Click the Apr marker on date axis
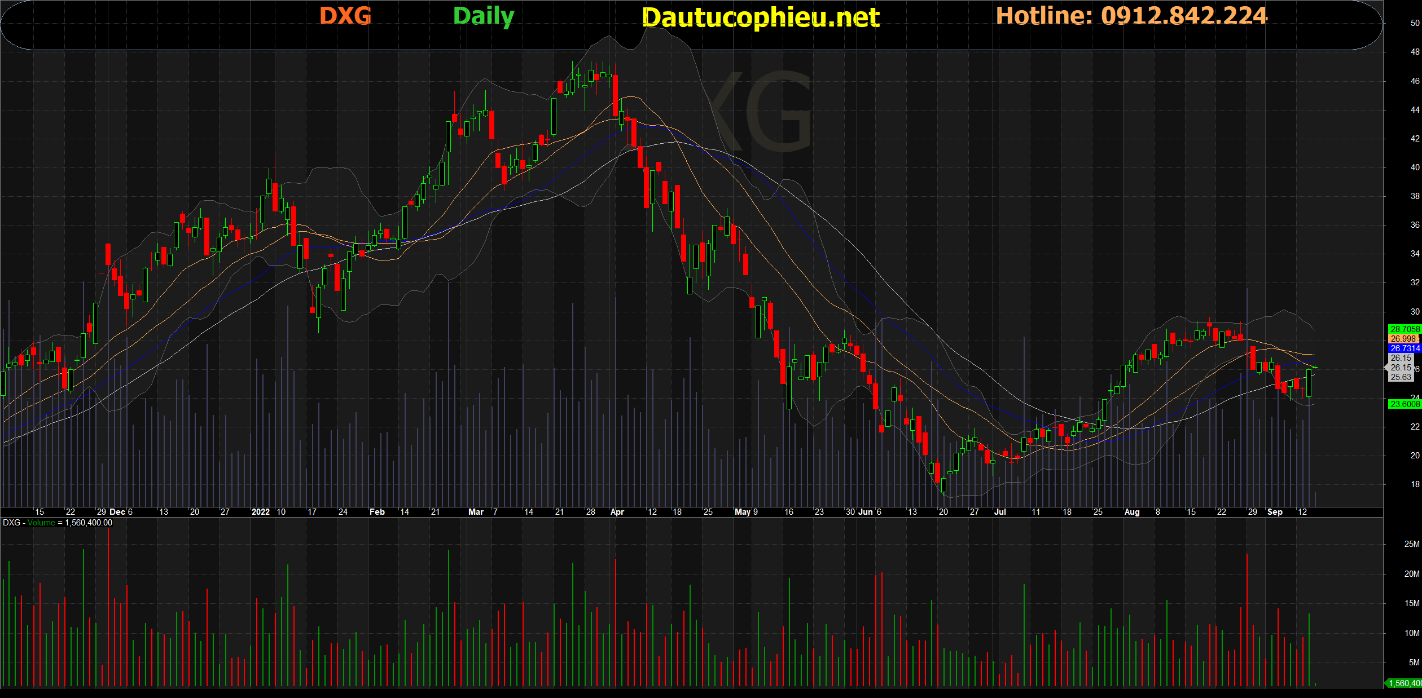Image resolution: width=1422 pixels, height=698 pixels. (617, 512)
